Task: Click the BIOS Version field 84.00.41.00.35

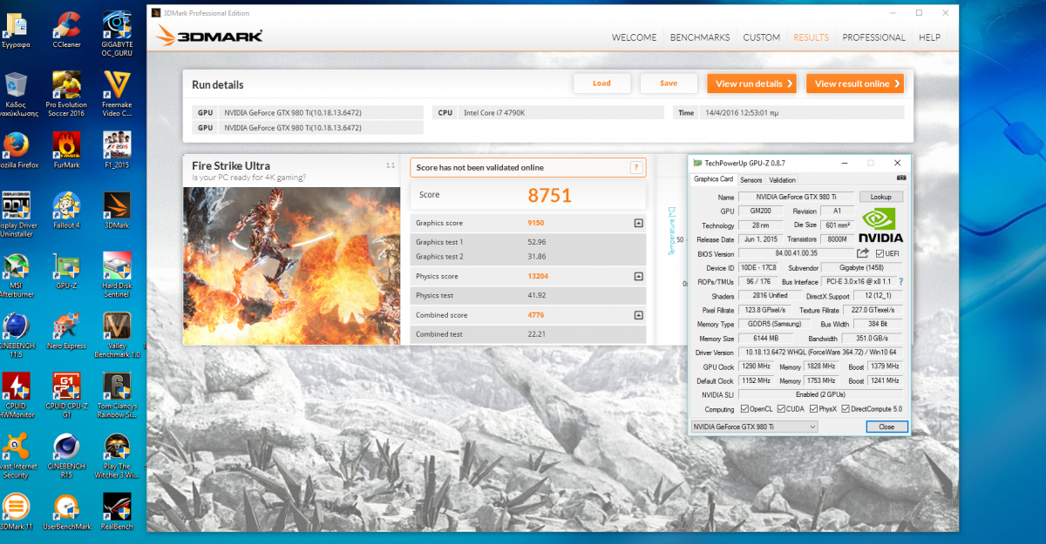Action: [797, 253]
